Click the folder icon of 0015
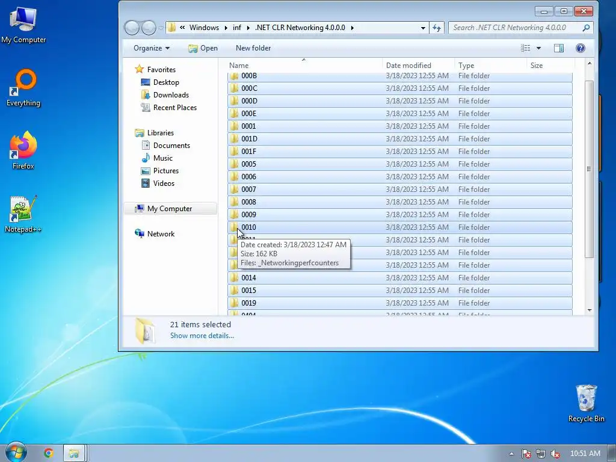Viewport: 616px width, 462px height. (x=234, y=290)
